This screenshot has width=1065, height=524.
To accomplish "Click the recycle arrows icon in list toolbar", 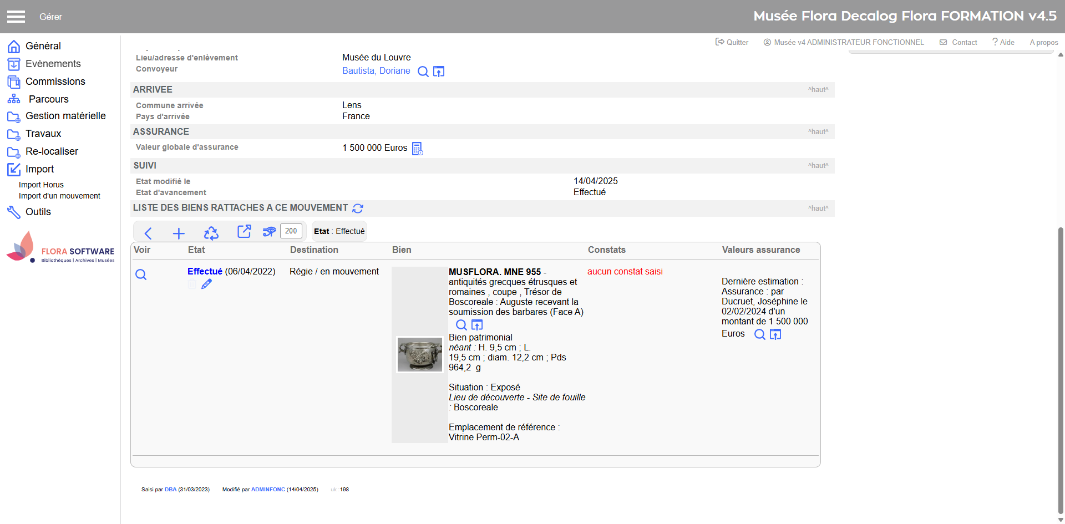I will pyautogui.click(x=211, y=233).
